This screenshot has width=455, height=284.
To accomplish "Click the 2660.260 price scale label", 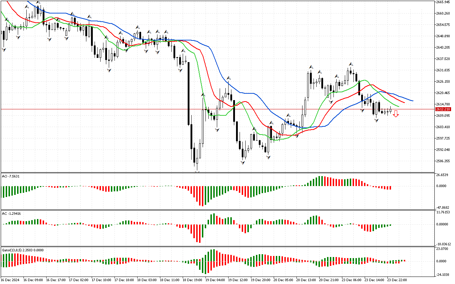I will [443, 13].
